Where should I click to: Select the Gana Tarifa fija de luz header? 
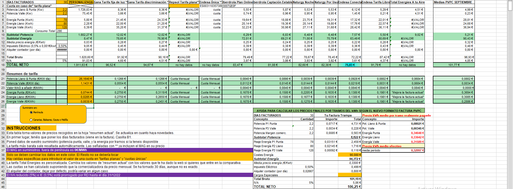pyautogui.click(x=111, y=2)
